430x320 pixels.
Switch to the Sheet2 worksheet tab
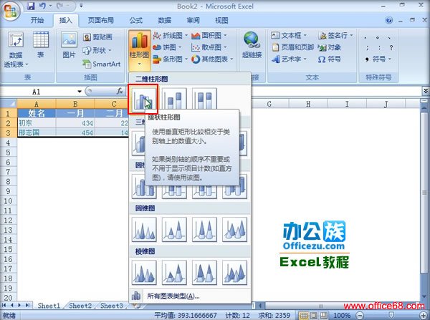[80, 306]
